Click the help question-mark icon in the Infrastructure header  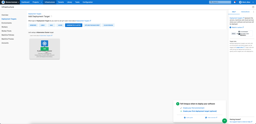coord(253,7)
